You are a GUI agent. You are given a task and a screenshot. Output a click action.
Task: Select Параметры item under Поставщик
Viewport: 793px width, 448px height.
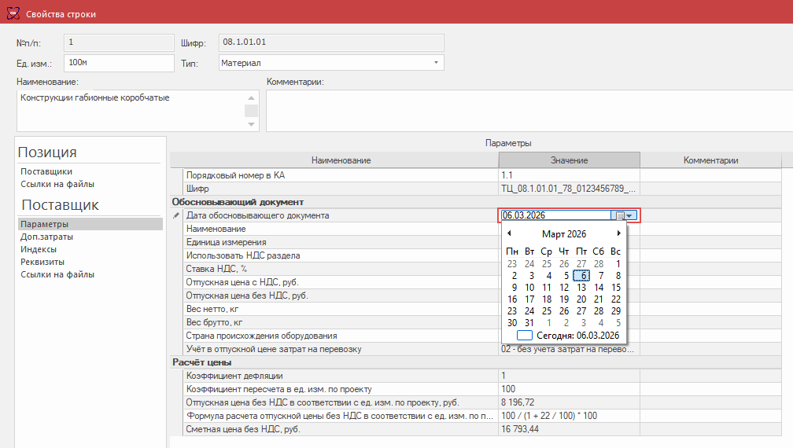point(44,224)
